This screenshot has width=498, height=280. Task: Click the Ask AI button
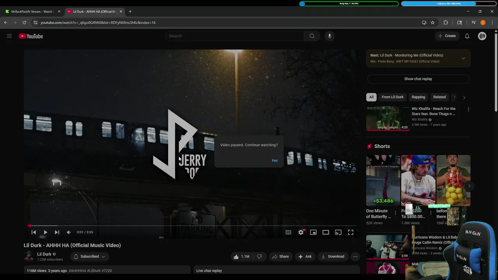tap(305, 256)
